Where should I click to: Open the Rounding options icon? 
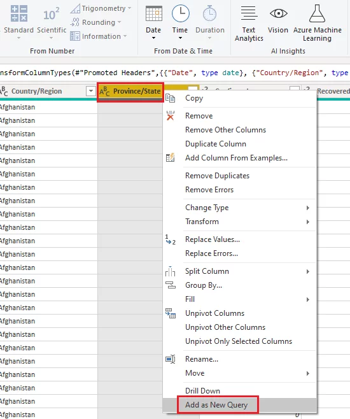(x=74, y=22)
